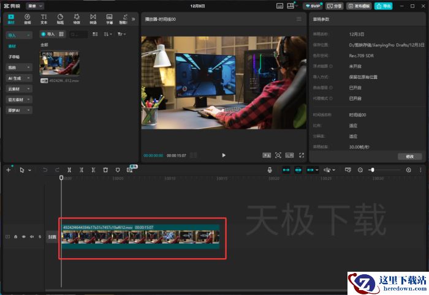Click the 导入 import button
Viewport: 429px width, 295px height.
click(48, 34)
